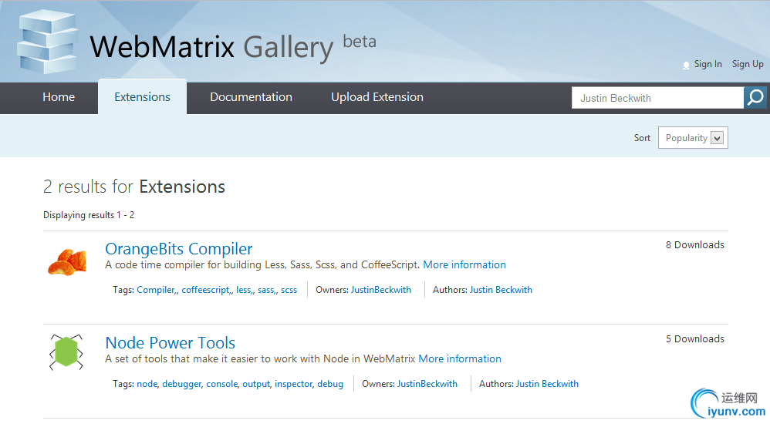This screenshot has width=770, height=424.
Task: Click the Sort label
Action: click(642, 138)
